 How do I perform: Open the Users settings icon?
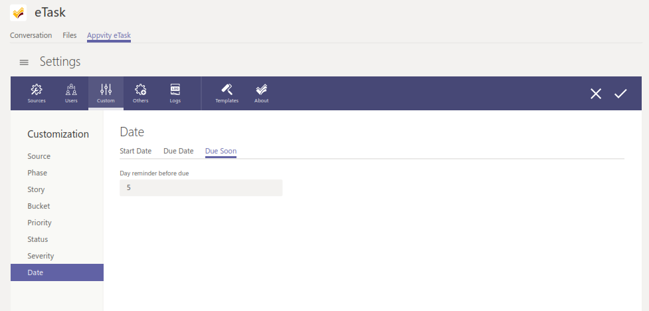point(71,93)
